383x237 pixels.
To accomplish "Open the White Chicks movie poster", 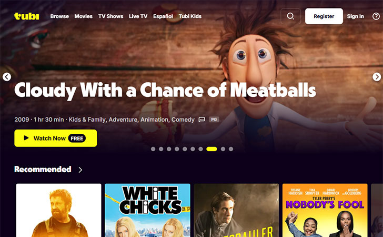I will click(x=147, y=210).
